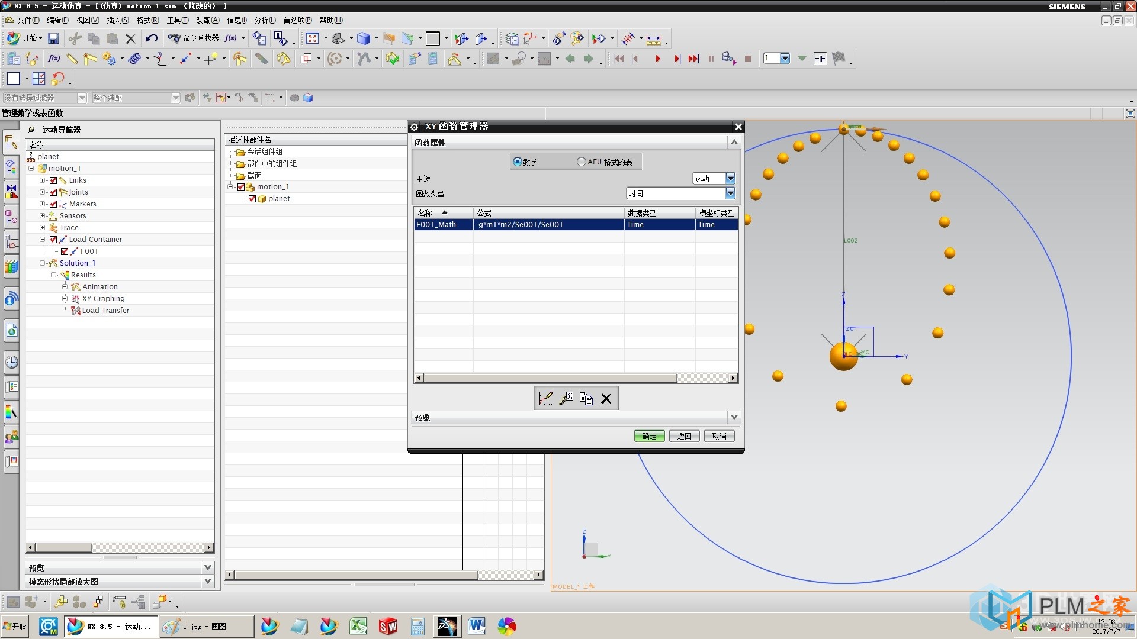Toggle the planet checkbox in component list
This screenshot has width=1137, height=639.
click(252, 199)
